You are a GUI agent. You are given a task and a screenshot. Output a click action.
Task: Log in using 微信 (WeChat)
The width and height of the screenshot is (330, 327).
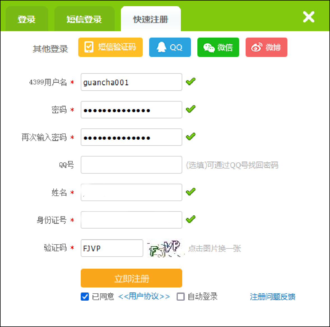click(218, 47)
